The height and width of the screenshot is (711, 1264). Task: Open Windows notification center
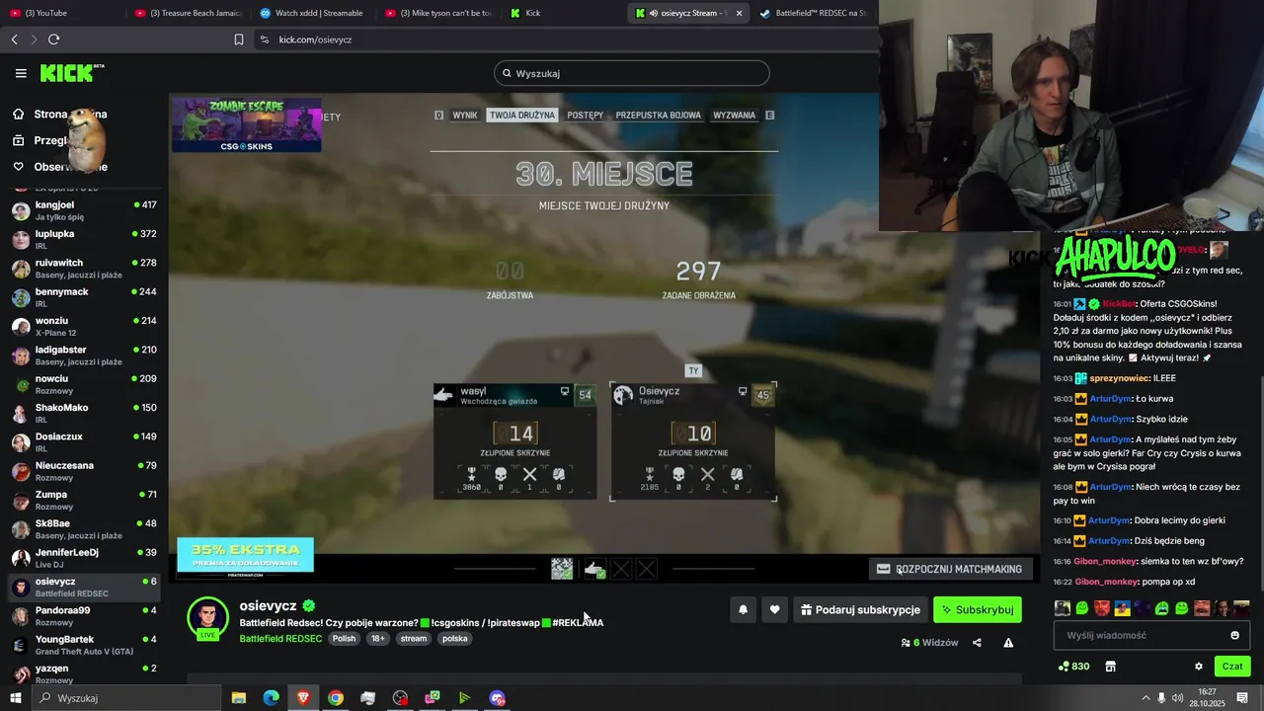(1242, 698)
